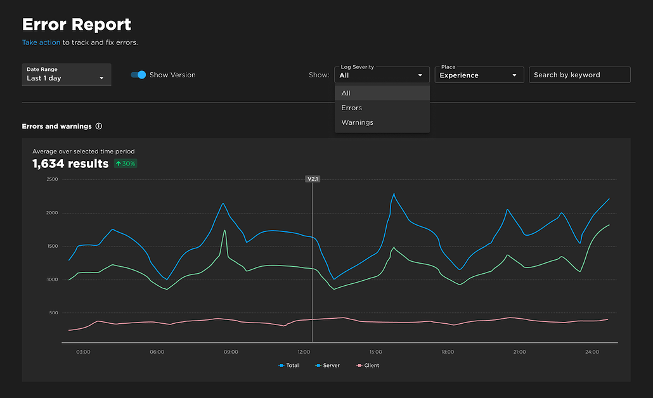Click the caret icon on Date Range
The width and height of the screenshot is (653, 398).
coord(101,77)
